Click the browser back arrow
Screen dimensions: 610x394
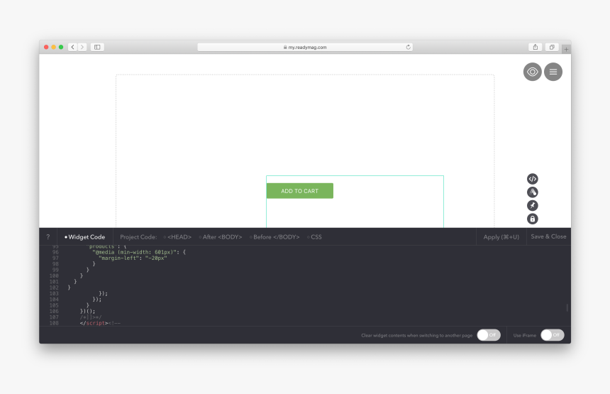[x=73, y=47]
